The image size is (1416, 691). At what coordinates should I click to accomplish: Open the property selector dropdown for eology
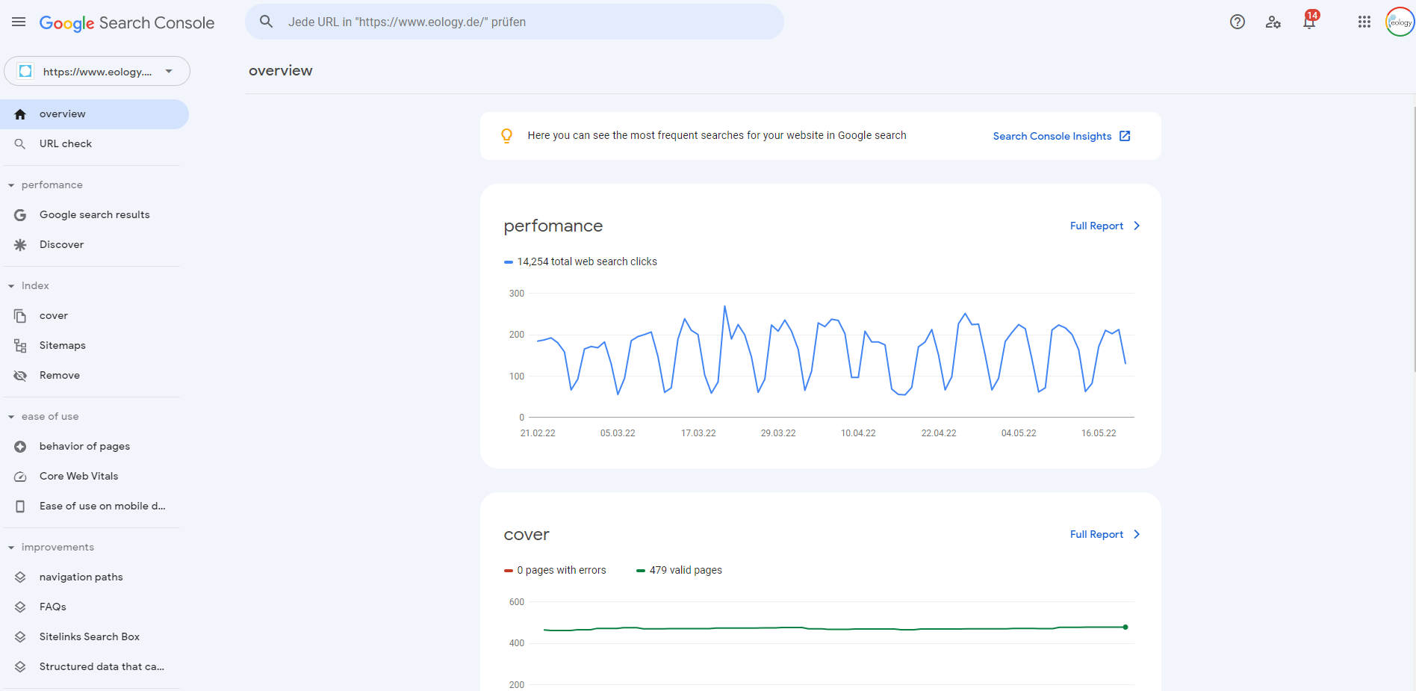point(97,71)
